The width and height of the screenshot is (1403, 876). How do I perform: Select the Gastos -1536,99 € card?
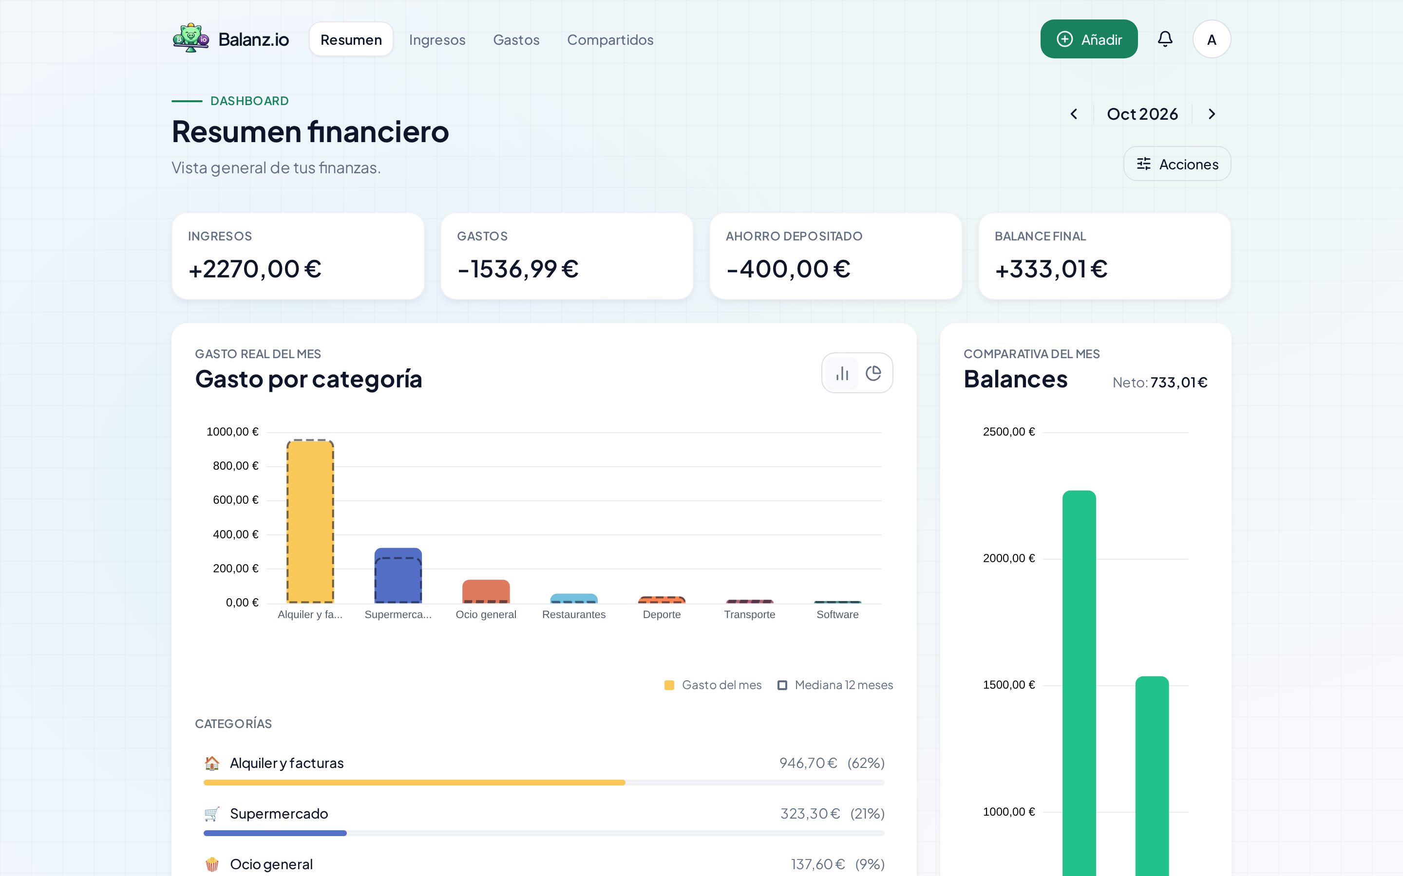(567, 256)
